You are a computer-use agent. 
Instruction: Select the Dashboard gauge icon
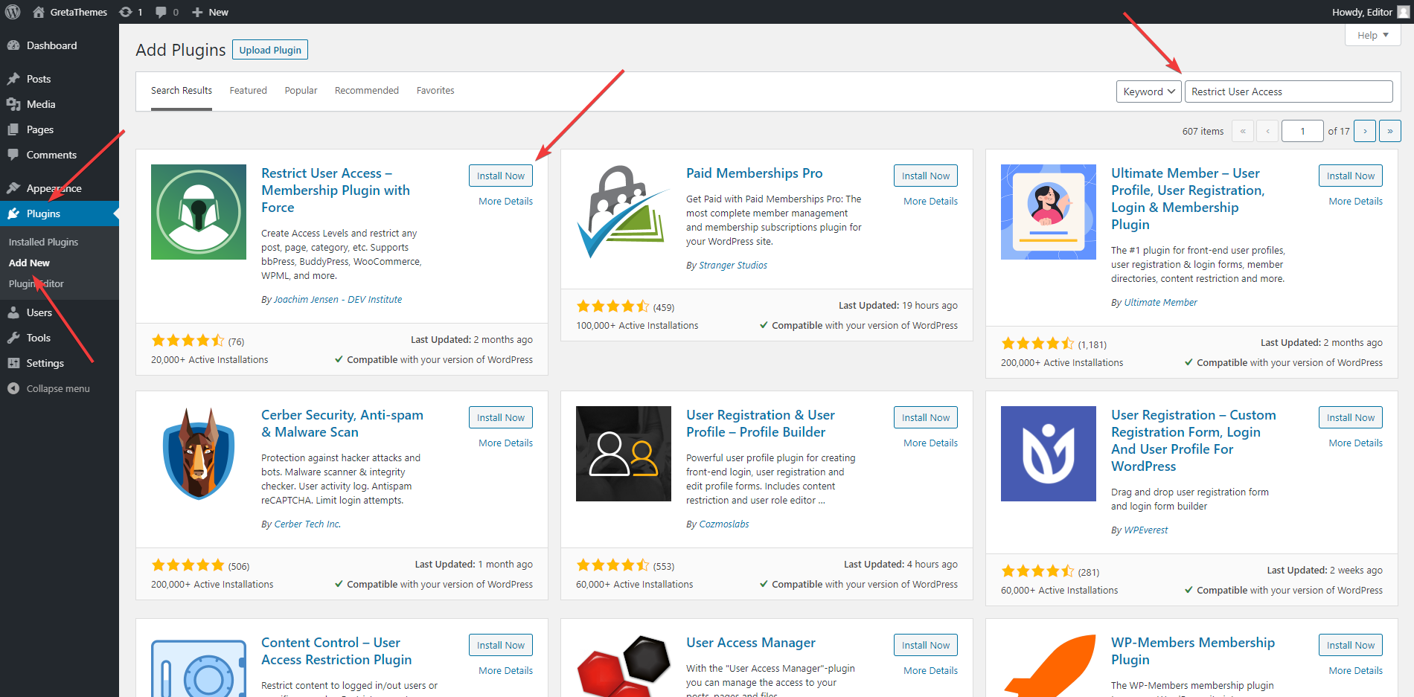coord(13,45)
